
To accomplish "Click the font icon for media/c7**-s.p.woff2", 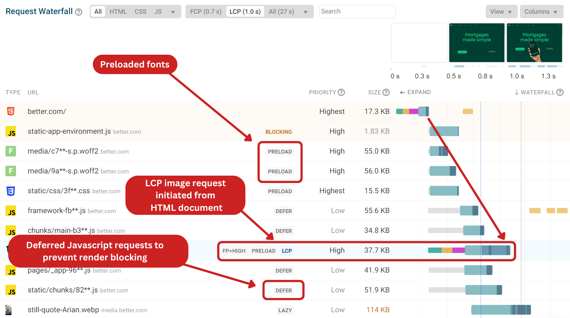I will (x=11, y=151).
